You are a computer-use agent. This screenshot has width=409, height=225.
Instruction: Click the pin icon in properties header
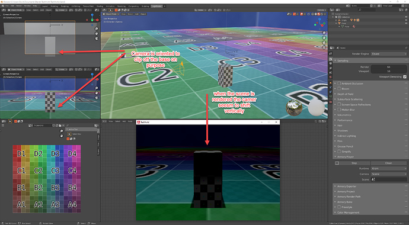click(x=406, y=48)
